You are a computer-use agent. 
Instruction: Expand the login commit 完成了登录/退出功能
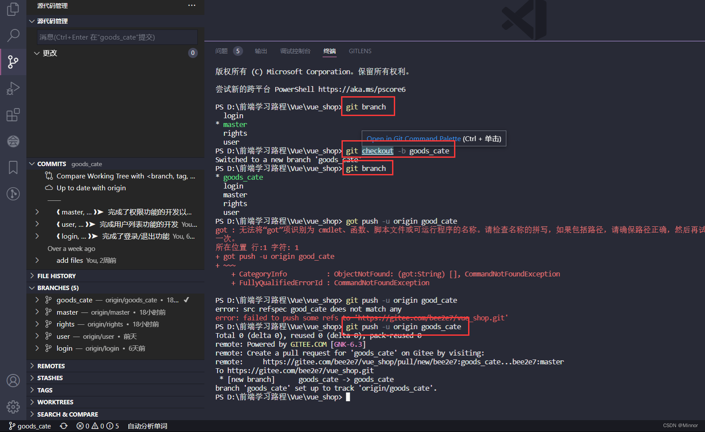(x=37, y=236)
